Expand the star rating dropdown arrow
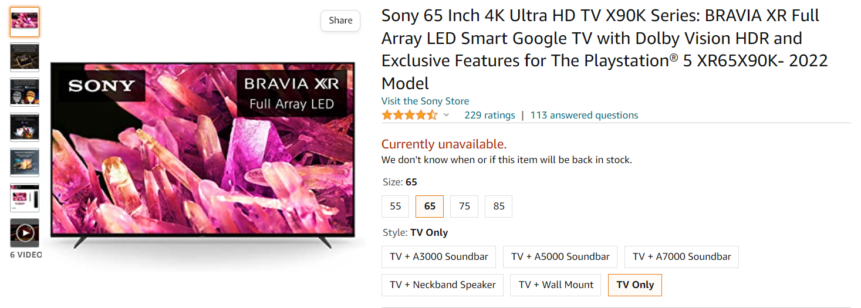 point(446,115)
